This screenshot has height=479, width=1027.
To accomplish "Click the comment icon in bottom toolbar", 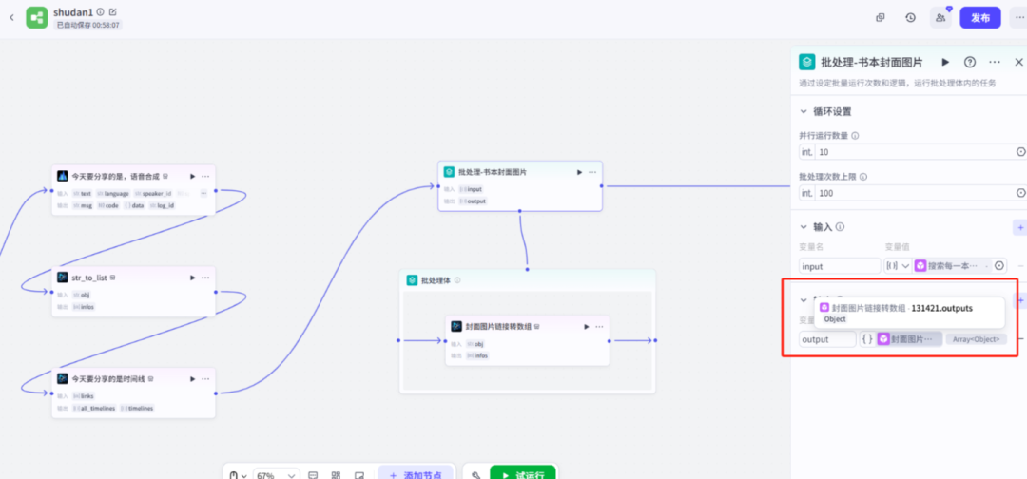I will click(313, 476).
